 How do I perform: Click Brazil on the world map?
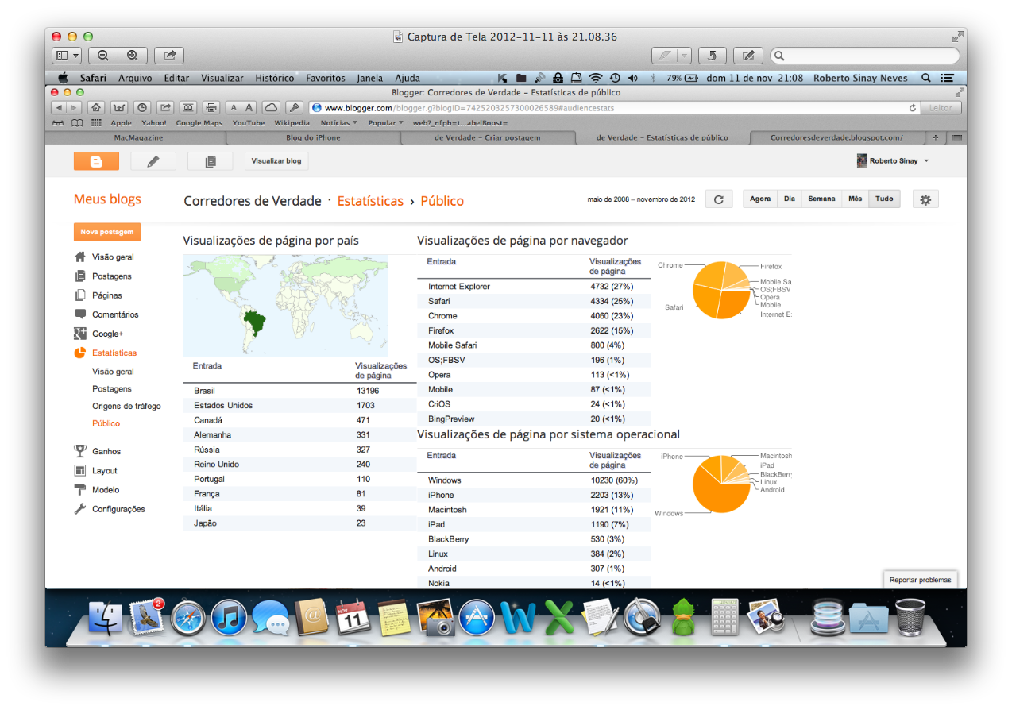[x=254, y=323]
